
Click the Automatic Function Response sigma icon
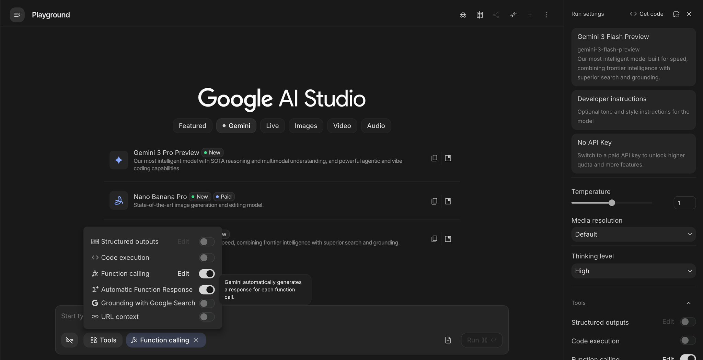(95, 289)
